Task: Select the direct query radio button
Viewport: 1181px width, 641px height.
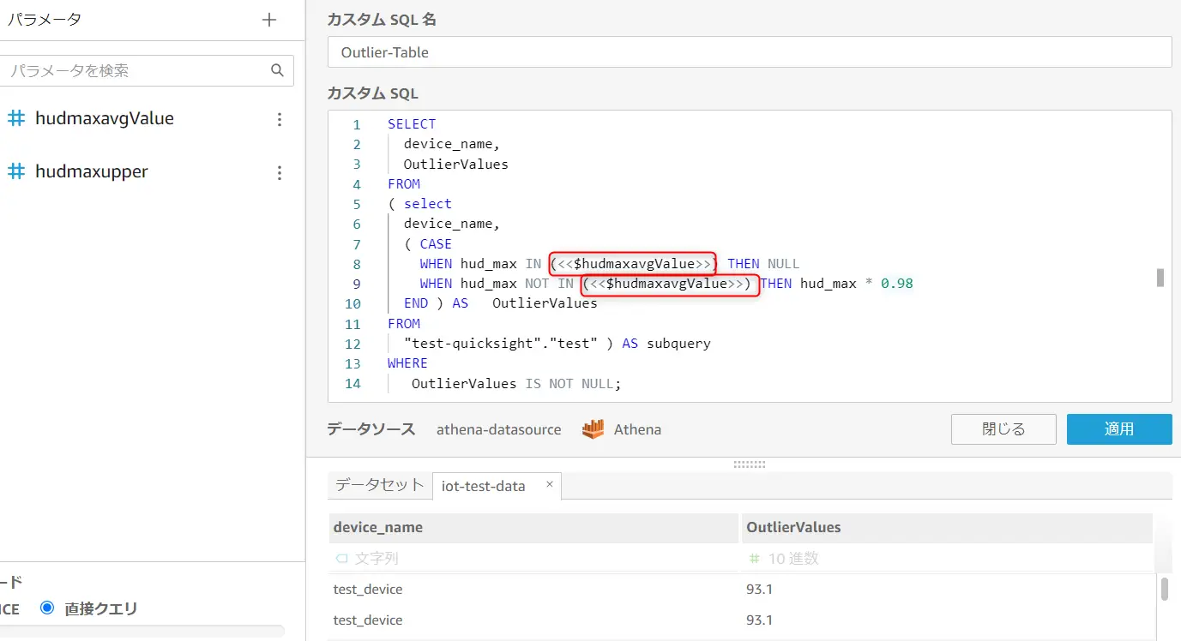Action: [x=47, y=608]
